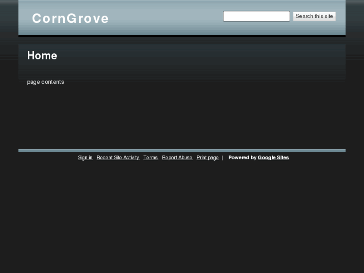Screen dimensions: 364x273
Task: Click the 'Powered by' footer text
Action: pos(242,157)
